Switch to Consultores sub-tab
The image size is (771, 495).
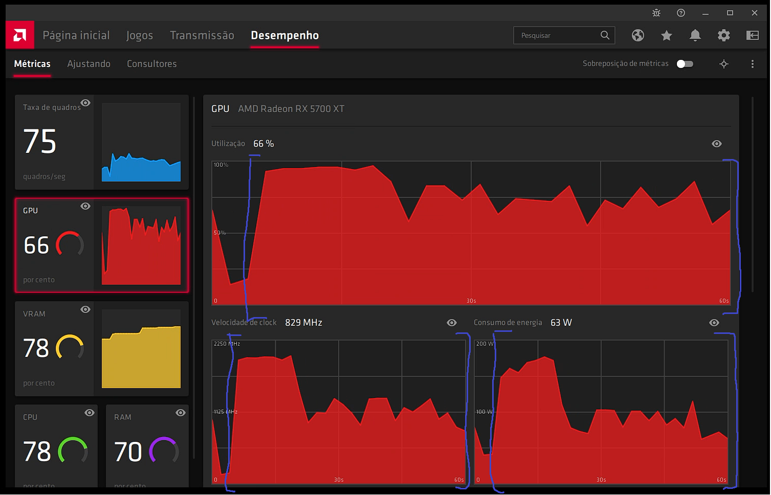[x=152, y=64]
